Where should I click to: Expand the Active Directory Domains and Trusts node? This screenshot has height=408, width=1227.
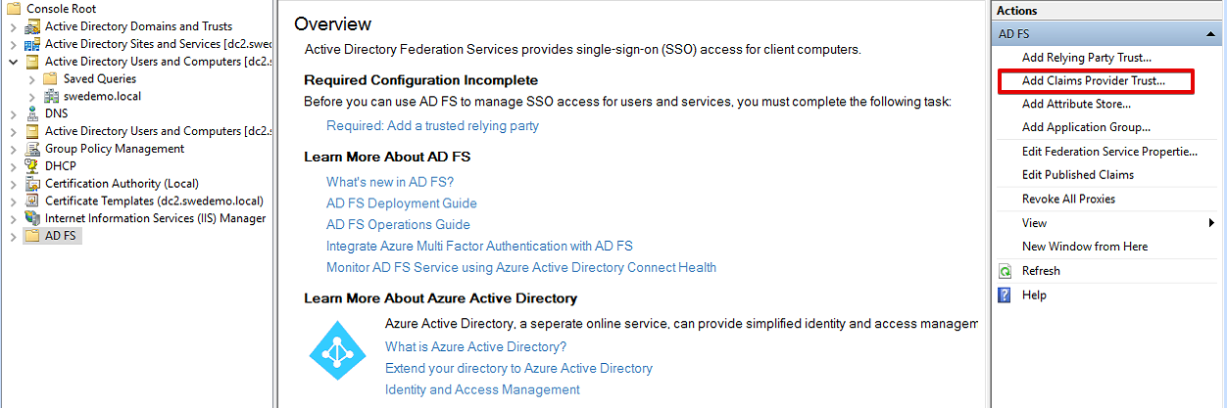13,26
